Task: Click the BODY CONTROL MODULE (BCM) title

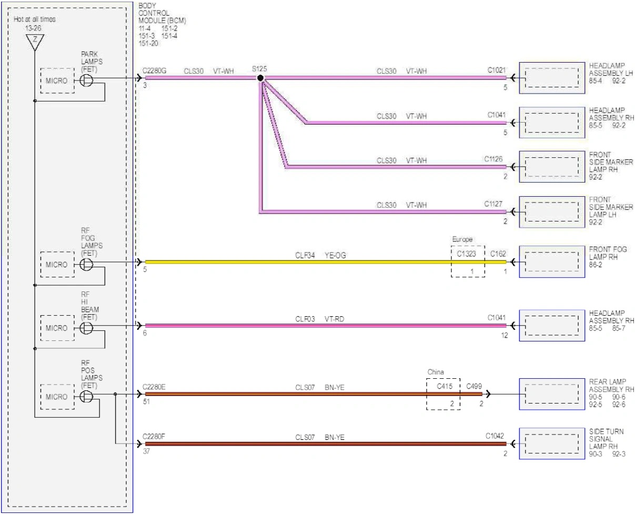Action: 162,13
